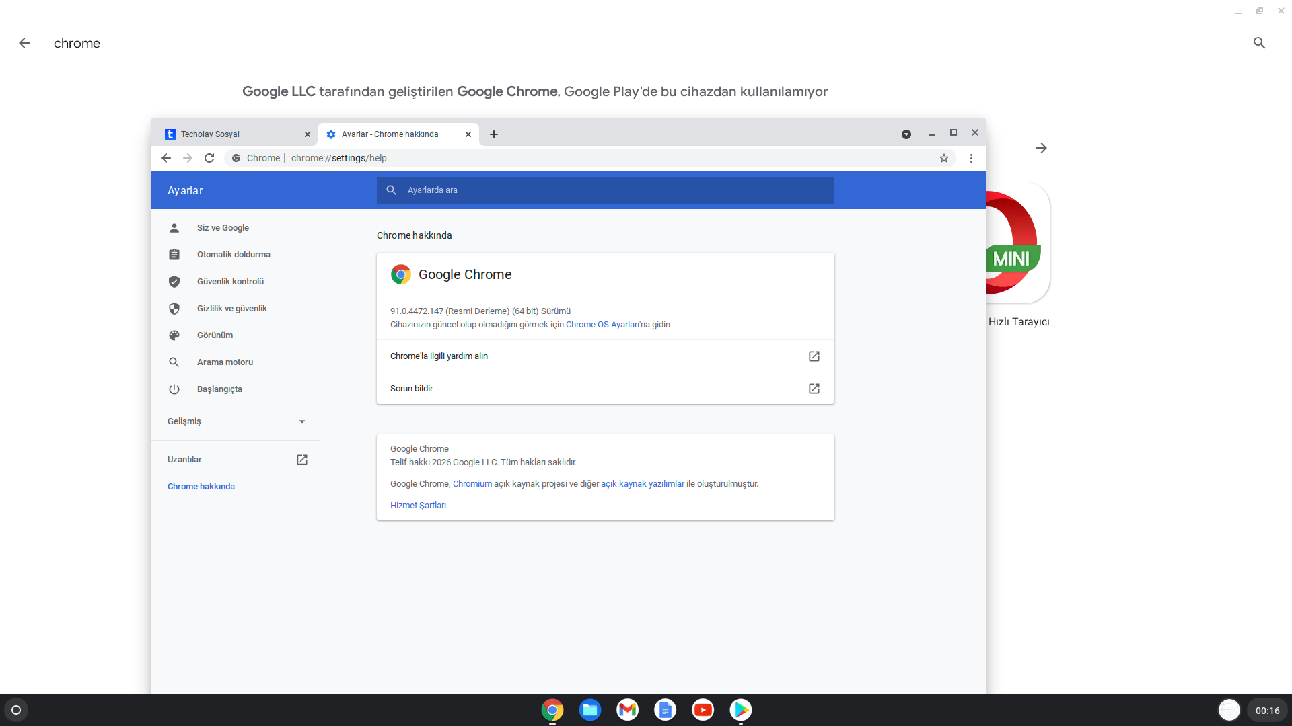Open Google Play Store from the shelf
Image resolution: width=1292 pixels, height=726 pixels.
(741, 710)
